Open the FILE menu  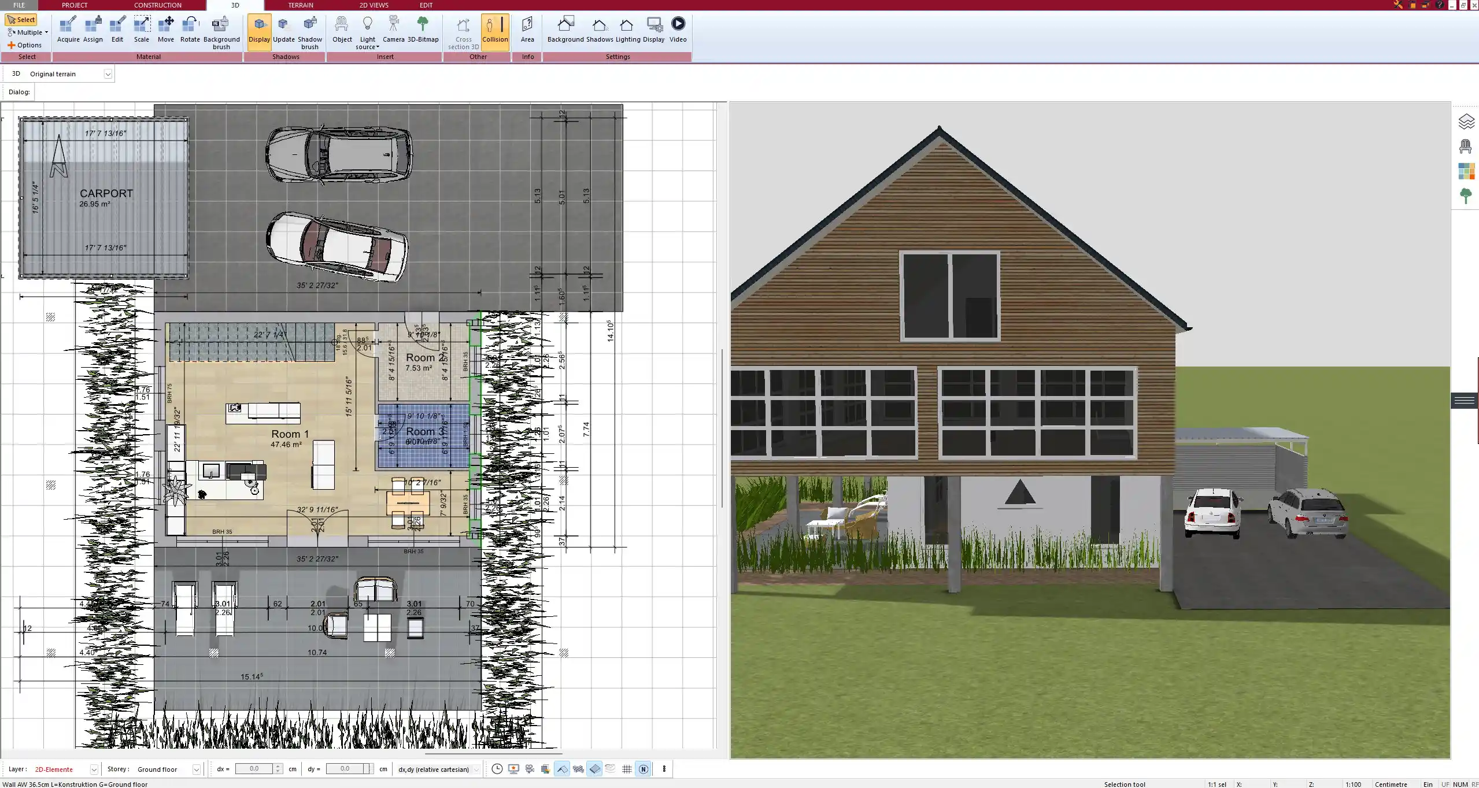point(19,5)
